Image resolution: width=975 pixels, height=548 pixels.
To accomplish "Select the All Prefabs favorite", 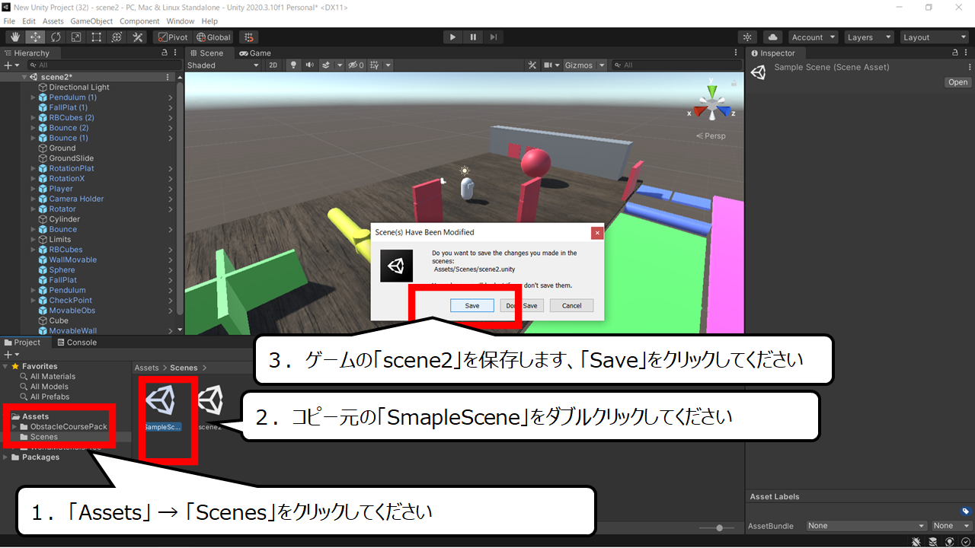I will pos(50,397).
